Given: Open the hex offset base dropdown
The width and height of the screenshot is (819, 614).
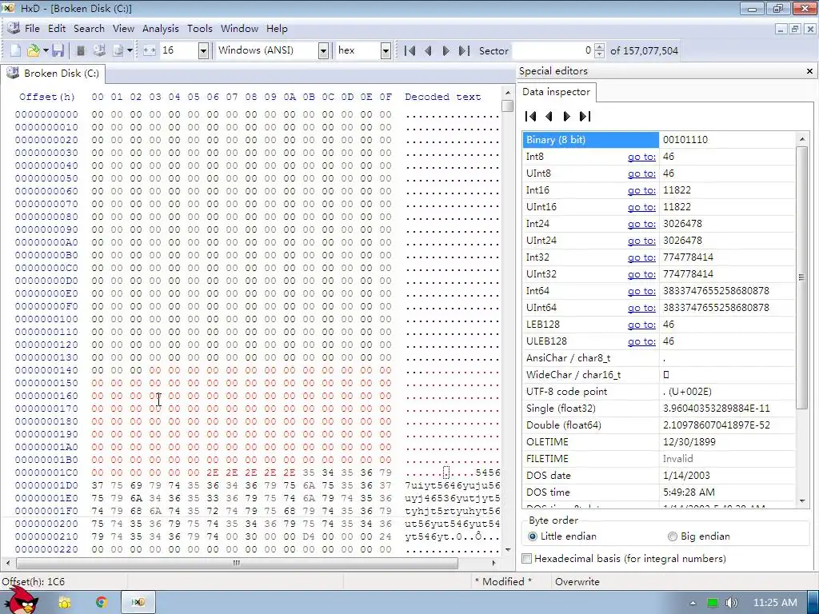Looking at the screenshot, I should [x=386, y=50].
